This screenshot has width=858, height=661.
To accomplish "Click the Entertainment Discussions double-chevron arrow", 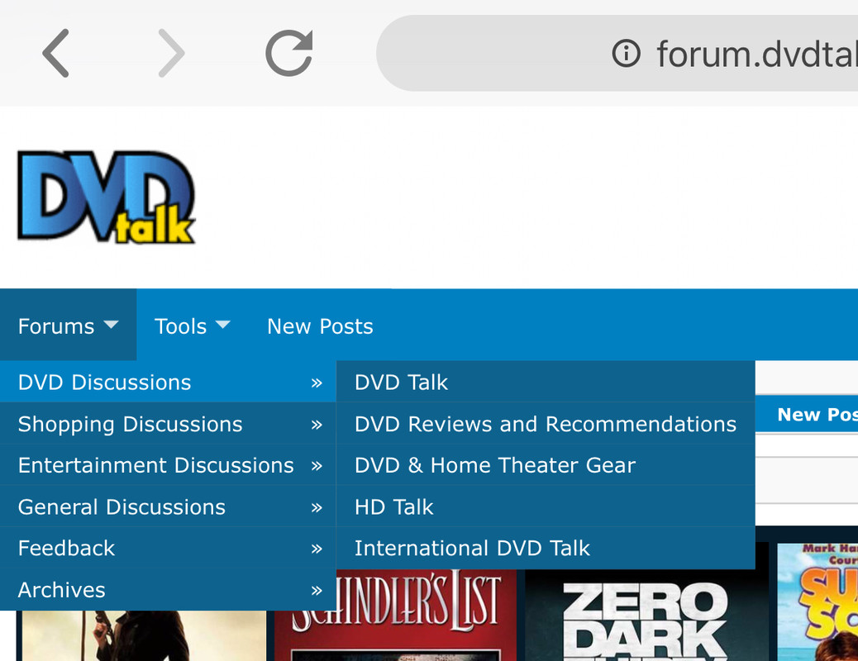I will coord(317,466).
